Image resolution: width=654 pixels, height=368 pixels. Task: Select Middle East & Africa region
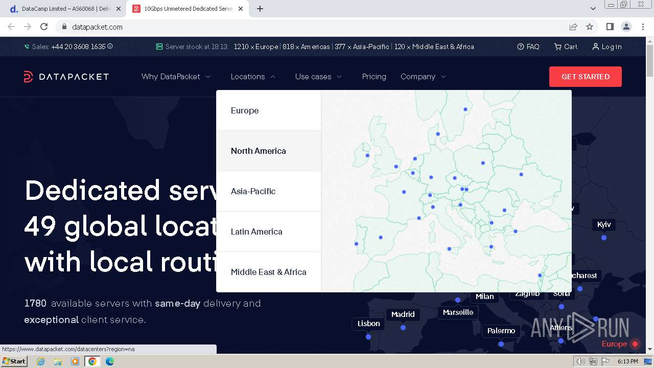coord(269,272)
